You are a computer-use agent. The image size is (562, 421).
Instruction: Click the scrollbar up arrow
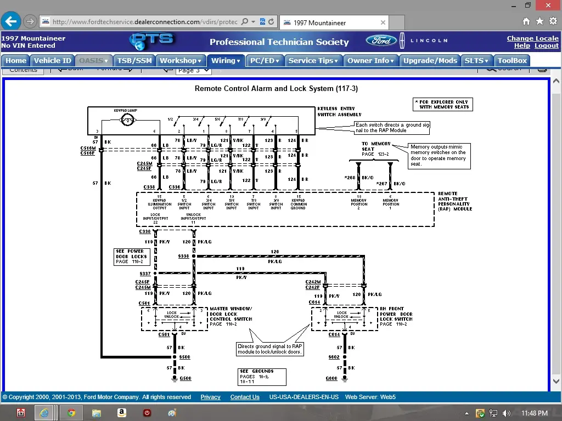556,81
